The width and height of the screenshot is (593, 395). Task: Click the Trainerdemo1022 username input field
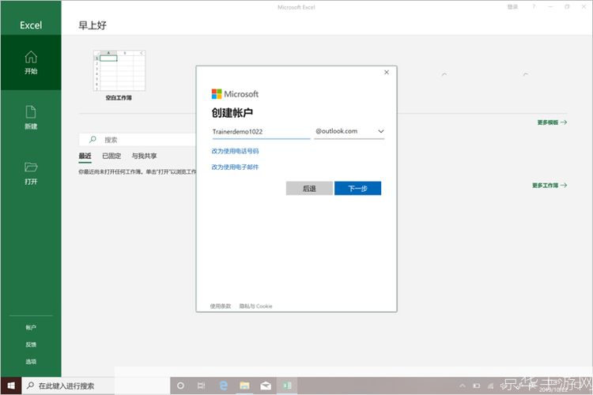[x=260, y=131]
